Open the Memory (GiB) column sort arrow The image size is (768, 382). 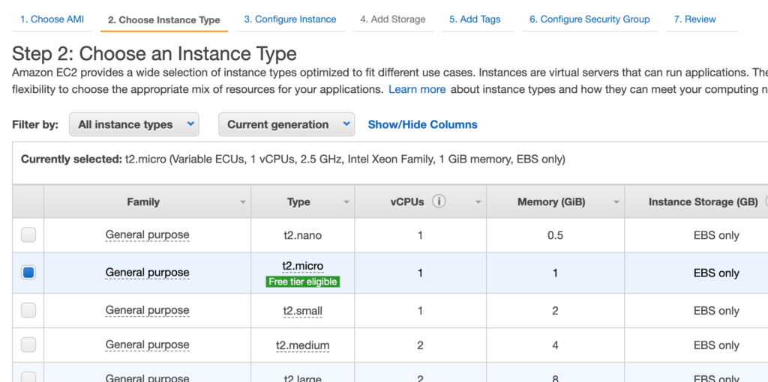tap(616, 202)
